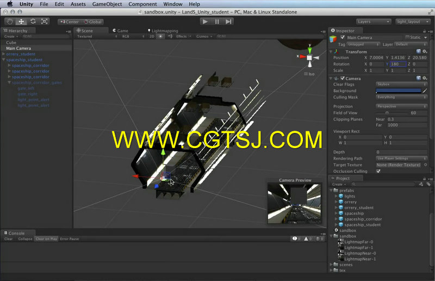The image size is (435, 281).
Task: Click the Field of View slider
Action: (391, 113)
